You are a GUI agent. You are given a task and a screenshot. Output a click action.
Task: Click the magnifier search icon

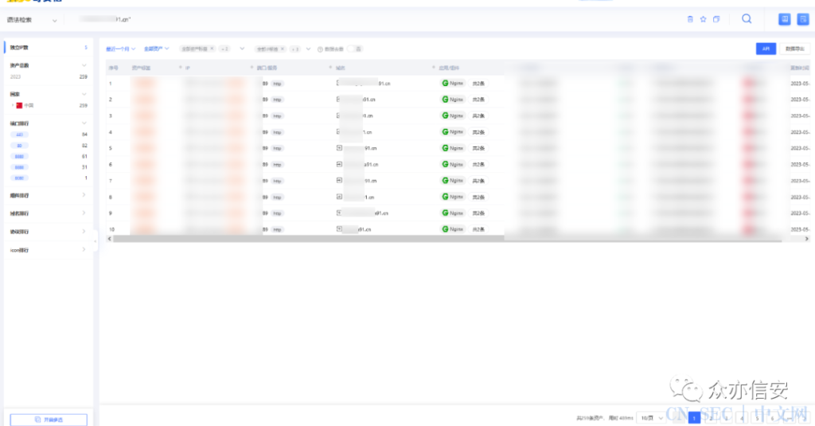click(x=747, y=19)
